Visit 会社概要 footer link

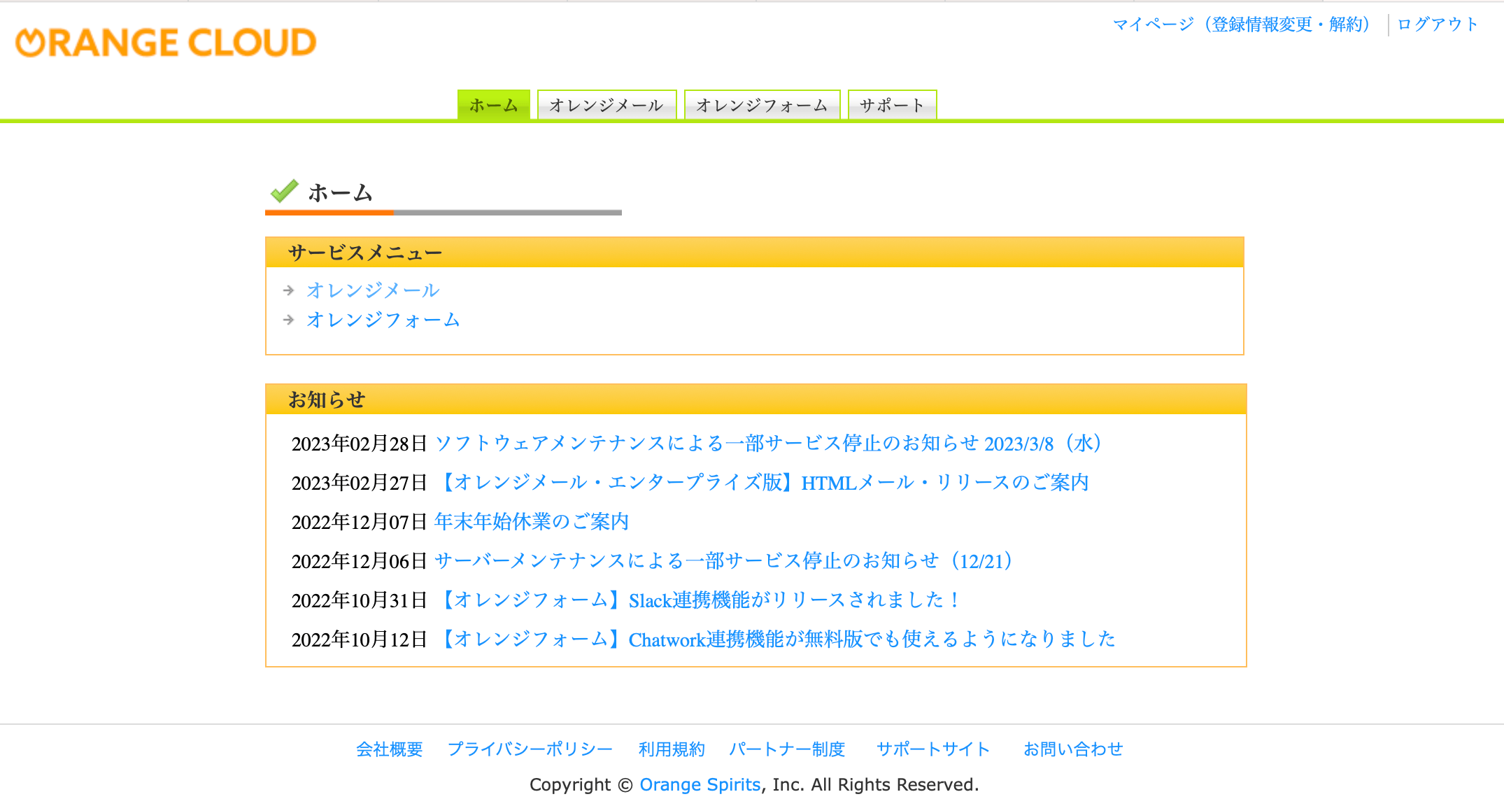click(390, 749)
